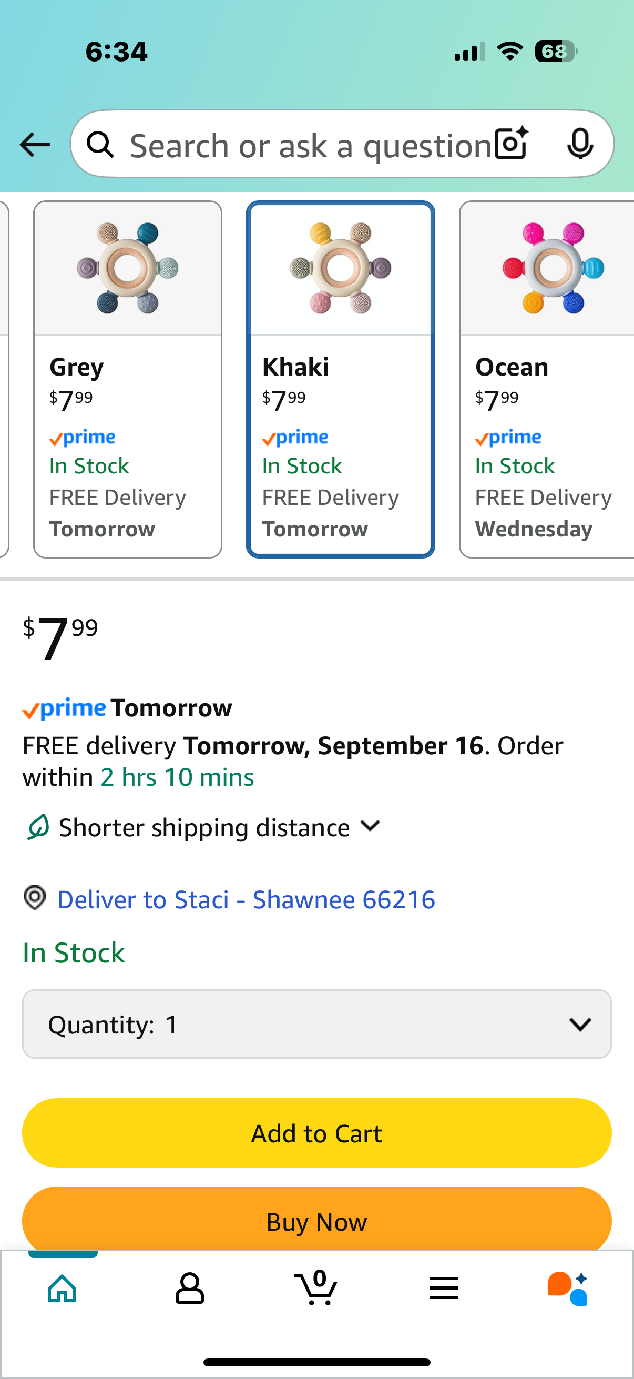This screenshot has height=1379, width=634.
Task: Open the shopping cart icon
Action: tap(315, 1287)
